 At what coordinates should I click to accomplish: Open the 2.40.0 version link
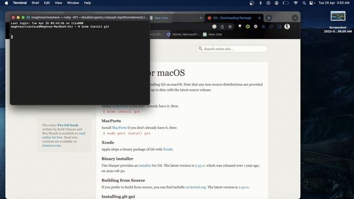[243, 187]
